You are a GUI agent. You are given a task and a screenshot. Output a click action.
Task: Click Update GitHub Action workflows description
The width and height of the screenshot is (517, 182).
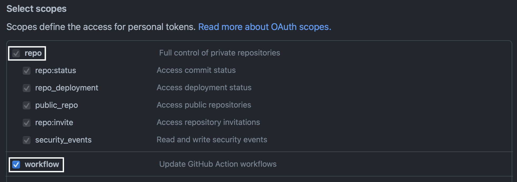point(218,164)
